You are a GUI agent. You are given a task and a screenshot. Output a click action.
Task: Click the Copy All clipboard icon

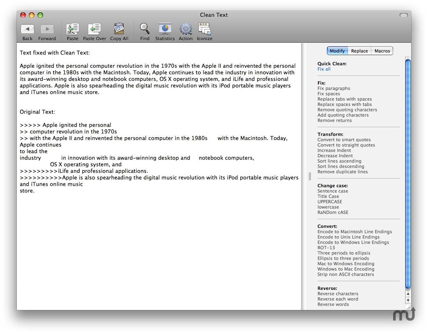coord(119,29)
